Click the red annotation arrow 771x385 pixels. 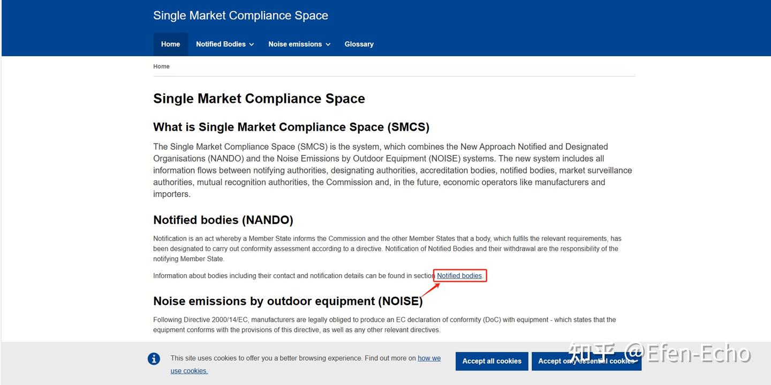point(430,289)
